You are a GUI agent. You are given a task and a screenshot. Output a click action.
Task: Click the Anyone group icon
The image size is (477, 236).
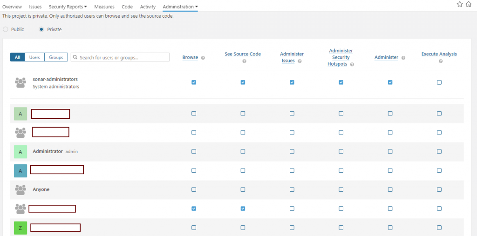pos(20,190)
